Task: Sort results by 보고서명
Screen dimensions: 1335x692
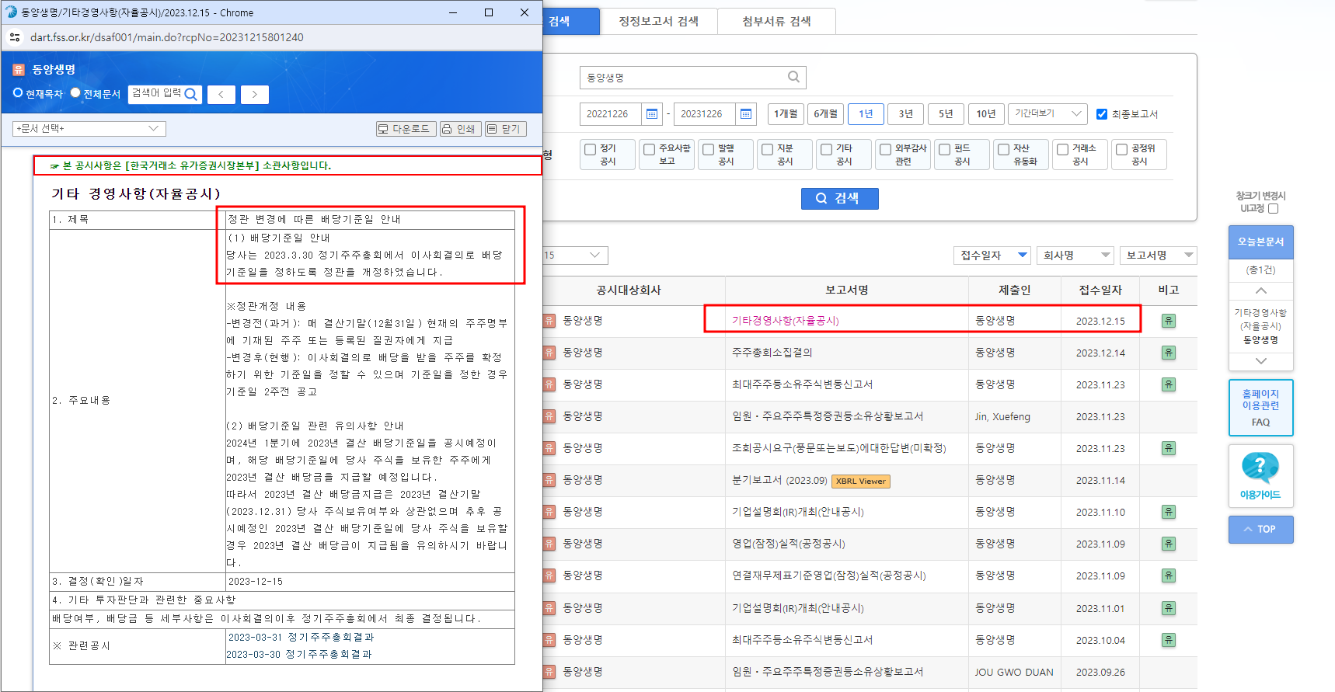Action: [1159, 255]
